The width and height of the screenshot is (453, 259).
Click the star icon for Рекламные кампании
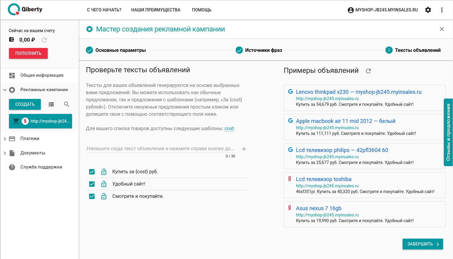pyautogui.click(x=12, y=90)
